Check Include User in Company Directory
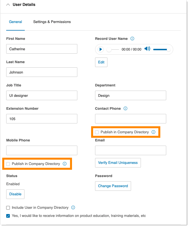Image resolution: width=189 pixels, height=227 pixels. pos(8,208)
